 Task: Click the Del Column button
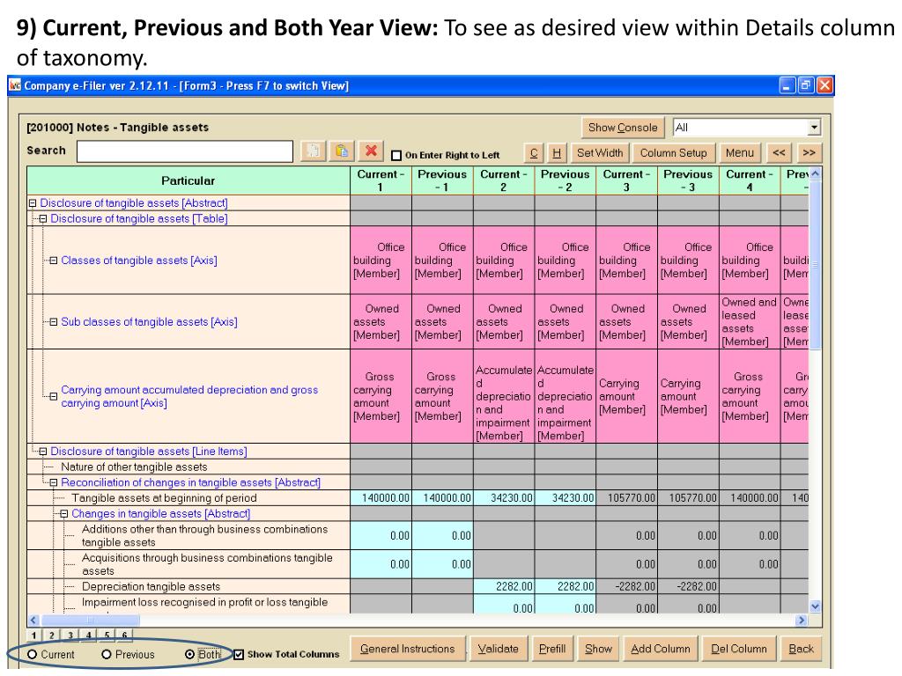click(739, 649)
